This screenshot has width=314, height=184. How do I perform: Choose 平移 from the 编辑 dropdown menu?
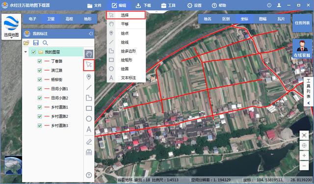(126, 24)
